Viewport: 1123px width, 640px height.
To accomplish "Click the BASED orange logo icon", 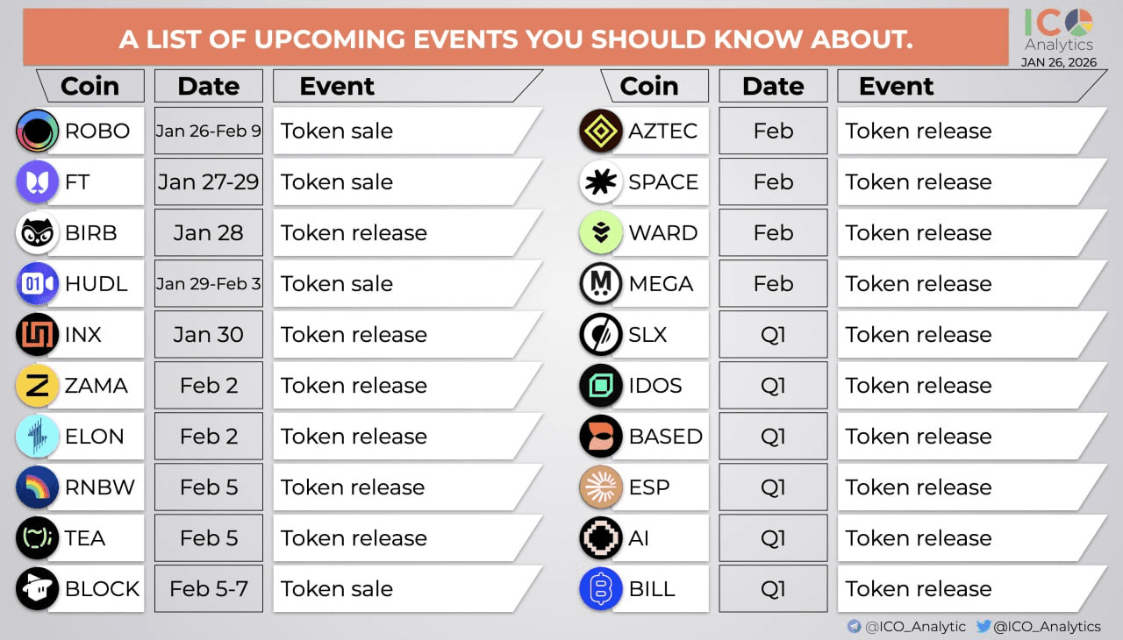I will tap(601, 437).
